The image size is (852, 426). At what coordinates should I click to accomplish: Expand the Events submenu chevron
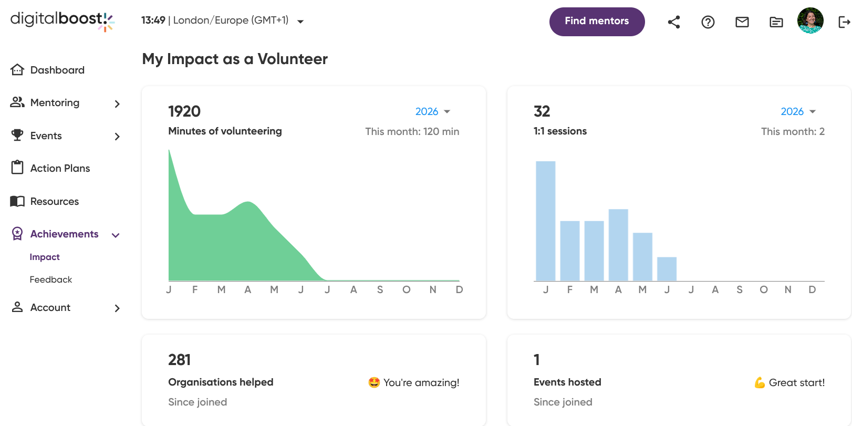(117, 137)
